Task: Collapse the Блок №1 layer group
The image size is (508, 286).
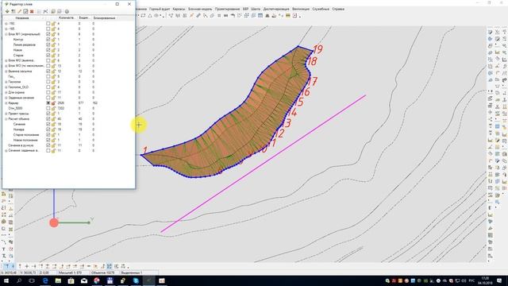Action: tap(6, 34)
